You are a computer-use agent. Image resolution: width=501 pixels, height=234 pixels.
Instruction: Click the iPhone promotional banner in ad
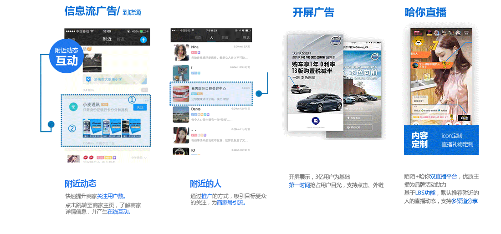tap(111, 128)
